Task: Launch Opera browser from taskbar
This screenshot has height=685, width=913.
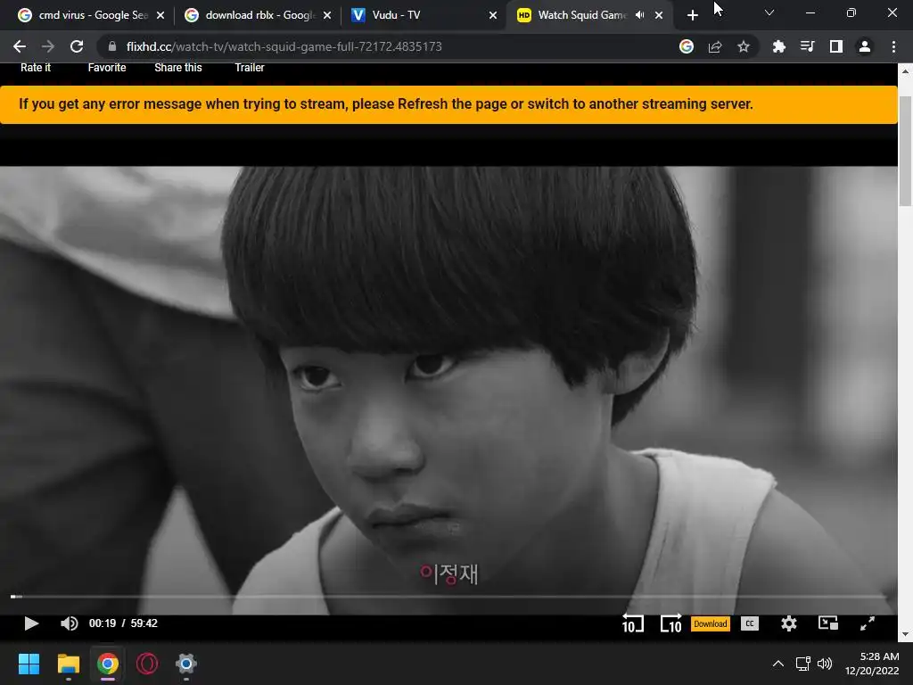Action: [147, 664]
